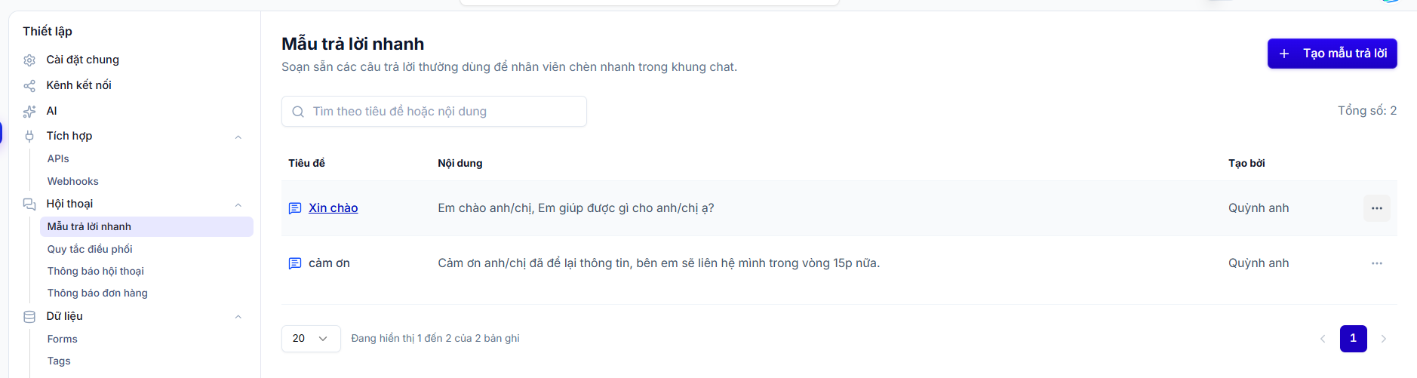This screenshot has height=378, width=1417.
Task: Click the AI sparkle icon in sidebar
Action: [x=29, y=111]
